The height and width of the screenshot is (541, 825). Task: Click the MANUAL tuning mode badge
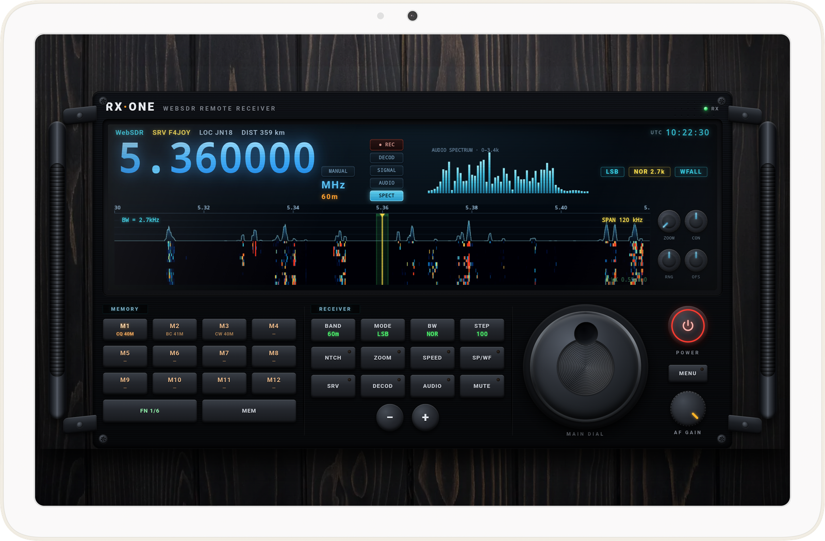click(338, 171)
